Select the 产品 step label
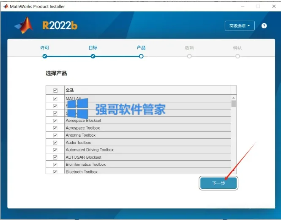Image resolution: width=281 pixels, height=220 pixels. click(141, 48)
